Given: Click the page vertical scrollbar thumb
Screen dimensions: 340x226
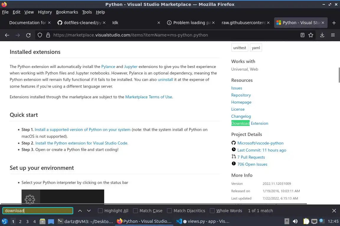Looking at the screenshot, I should (x=339, y=75).
